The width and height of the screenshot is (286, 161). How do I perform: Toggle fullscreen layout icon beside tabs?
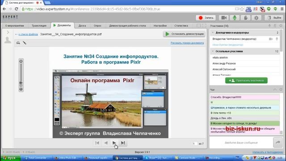coord(204,26)
